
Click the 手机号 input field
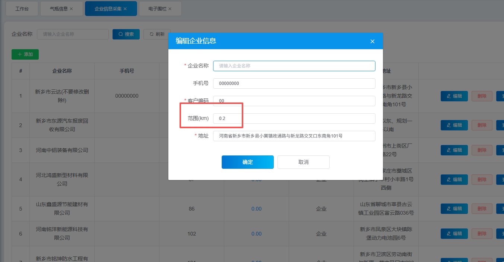coord(294,83)
